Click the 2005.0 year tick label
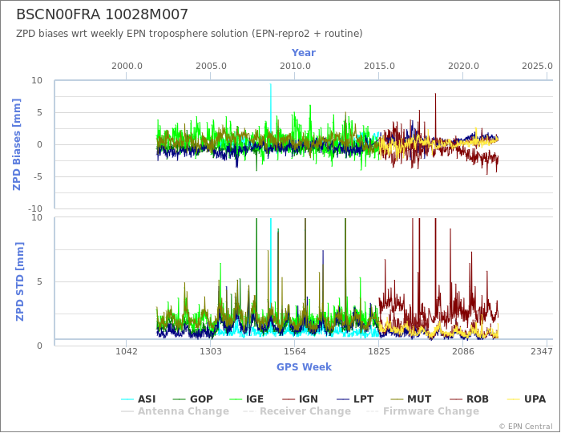The image size is (561, 433). pos(211,67)
